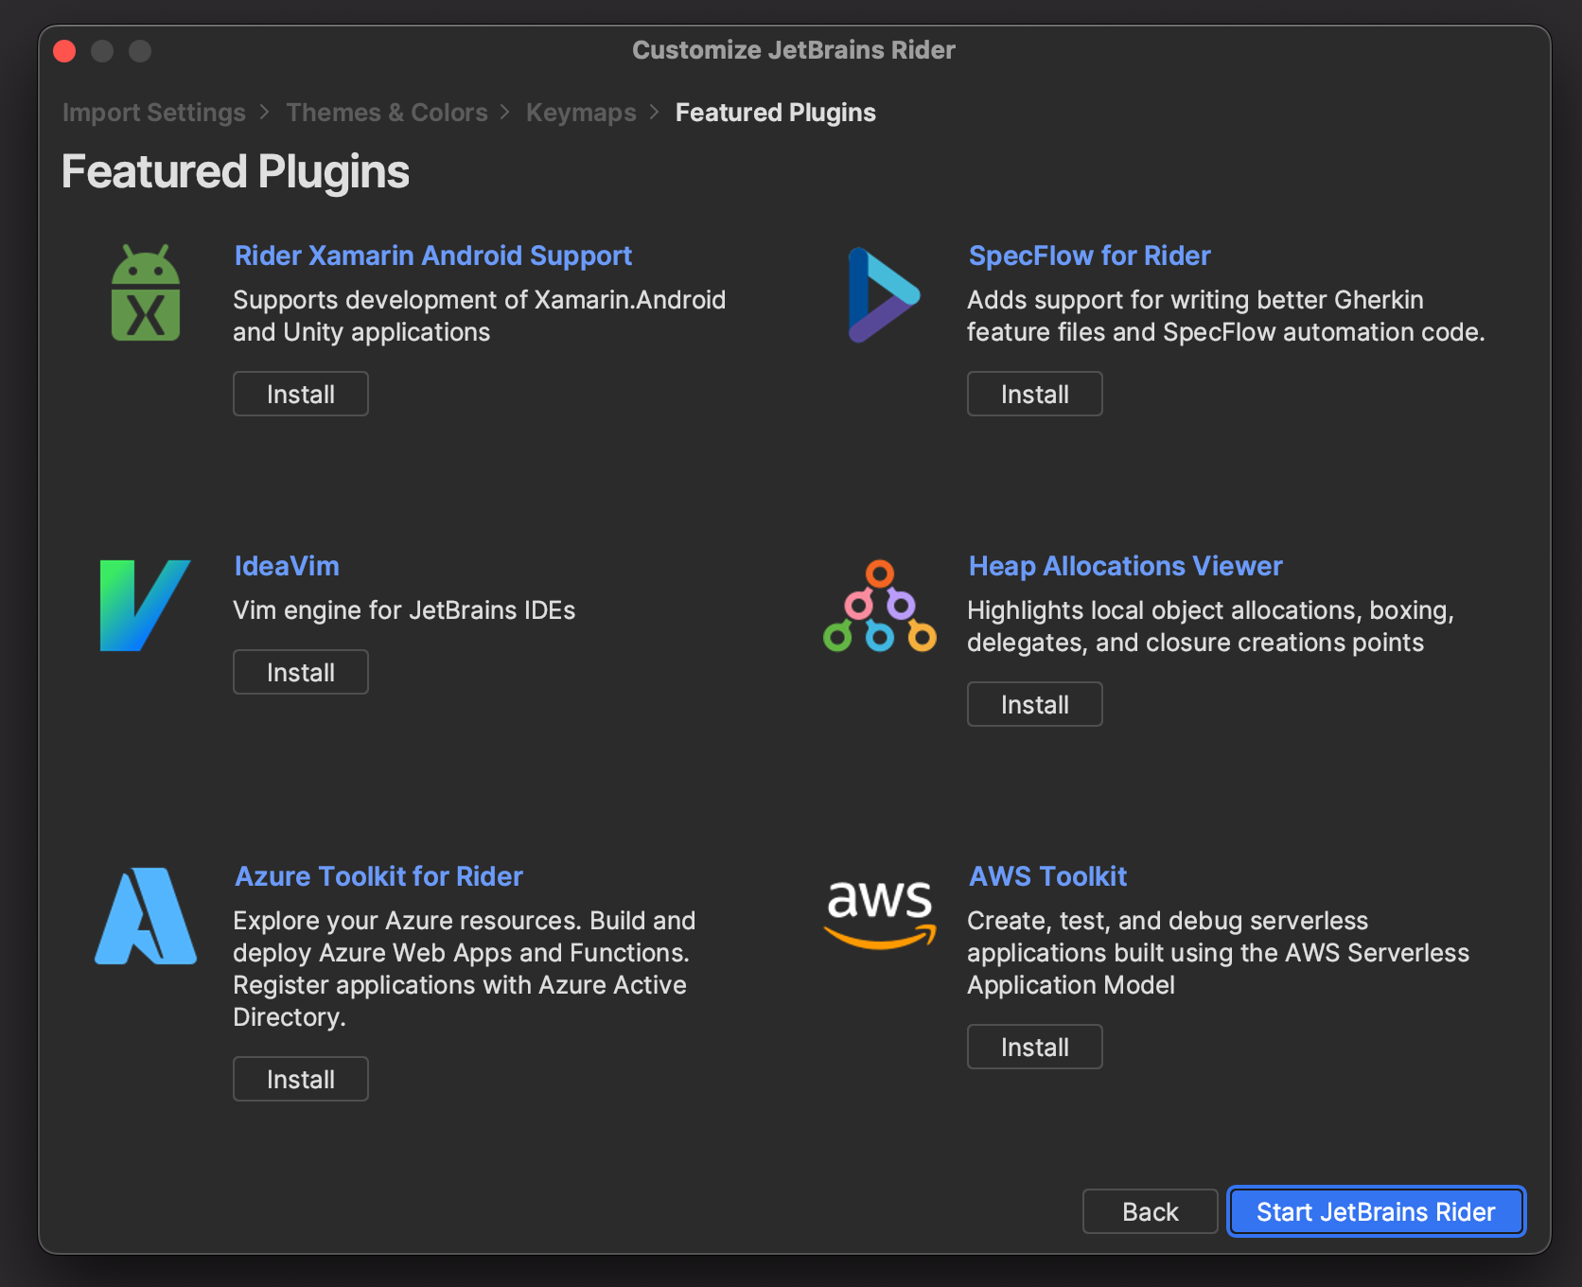Click the Heap Allocations Viewer plugin icon

[x=880, y=606]
